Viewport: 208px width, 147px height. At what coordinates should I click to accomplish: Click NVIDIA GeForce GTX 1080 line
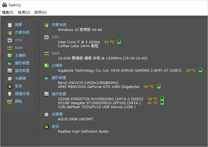point(99,87)
